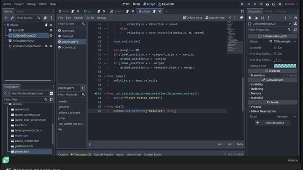Click connected signal icon on line 60
Viewport: 303px width, 170px height.
96,93
